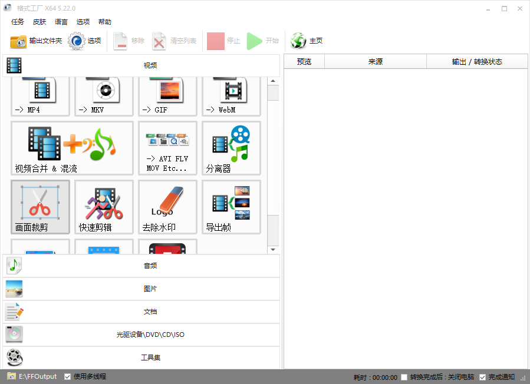Click the video list scrollbar down arrow

coord(273,250)
